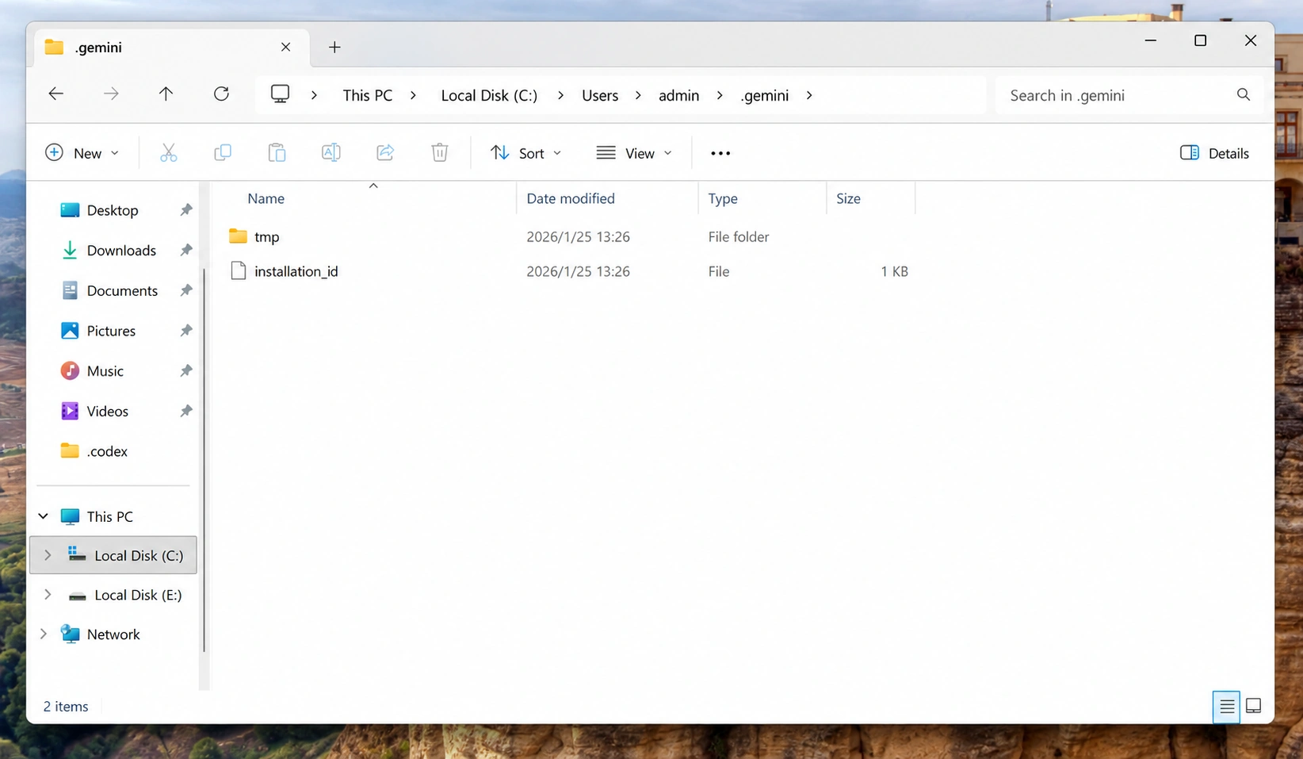The image size is (1303, 759).
Task: Click the Cut scissors icon
Action: 168,153
